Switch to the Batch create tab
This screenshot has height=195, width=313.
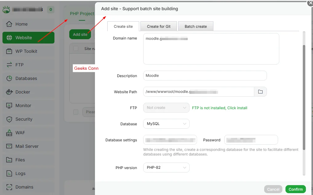[x=196, y=26]
